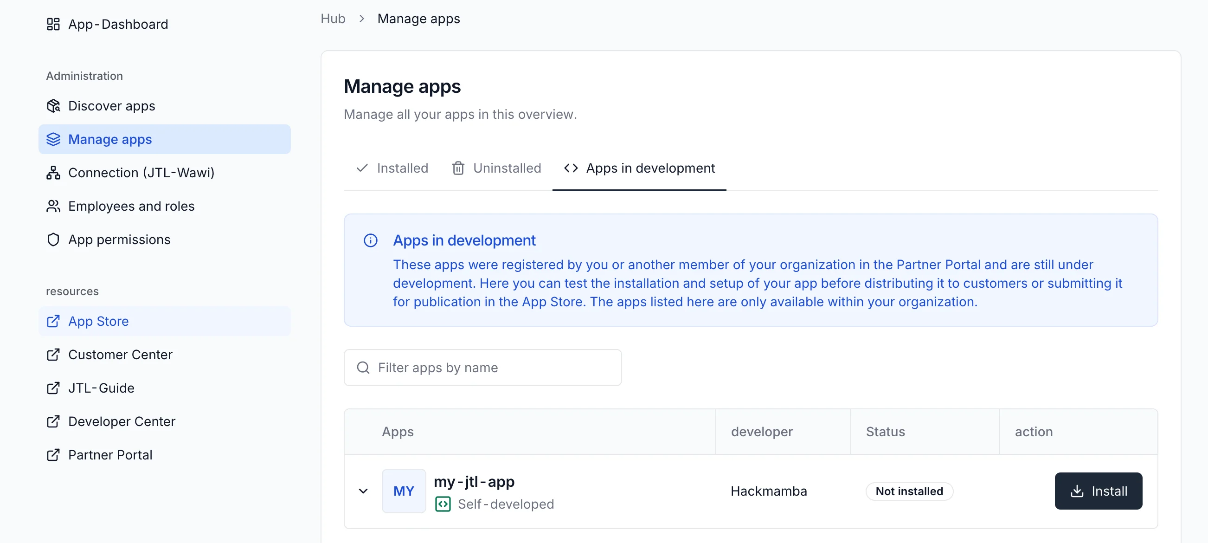
Task: Click the Employees and roles people icon
Action: (x=53, y=206)
